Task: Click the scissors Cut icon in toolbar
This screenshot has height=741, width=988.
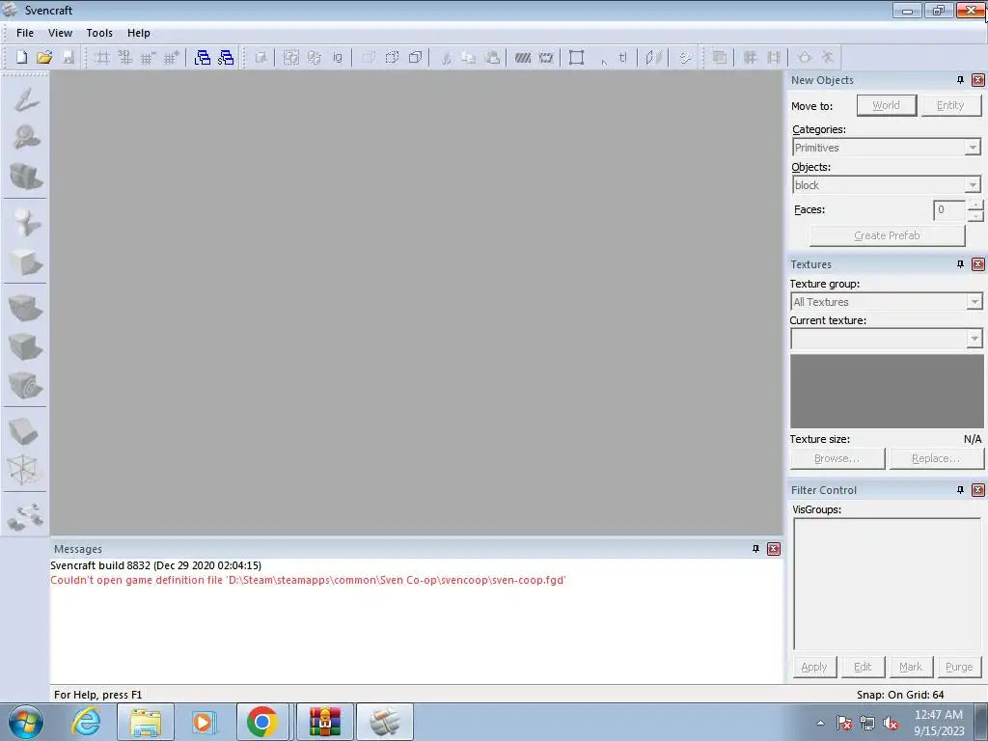Action: point(446,57)
